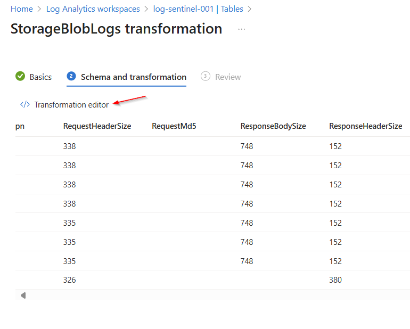Click the cell showing 380

[335, 280]
